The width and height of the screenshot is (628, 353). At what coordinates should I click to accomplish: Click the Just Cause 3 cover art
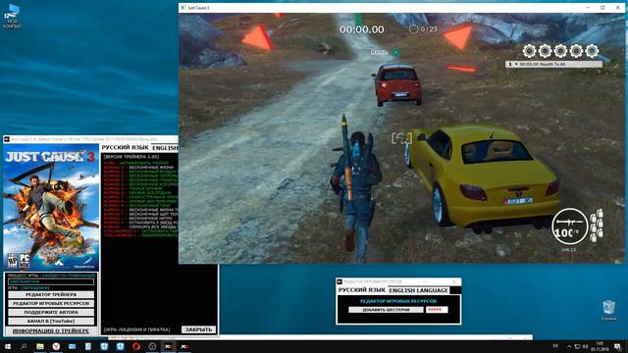[x=51, y=207]
